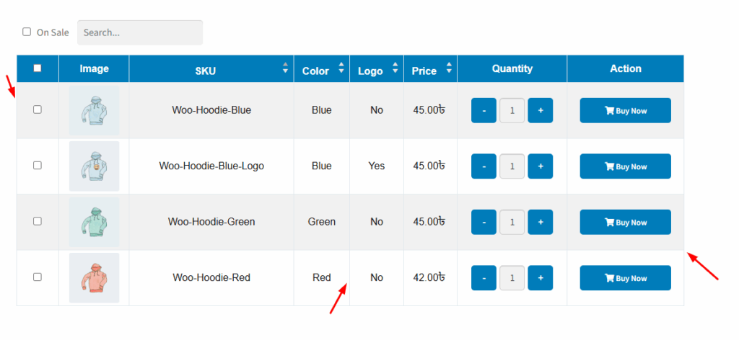Image resolution: width=739 pixels, height=340 pixels.
Task: Tick the Woo-Hoodie-Red row checkbox
Action: point(38,277)
